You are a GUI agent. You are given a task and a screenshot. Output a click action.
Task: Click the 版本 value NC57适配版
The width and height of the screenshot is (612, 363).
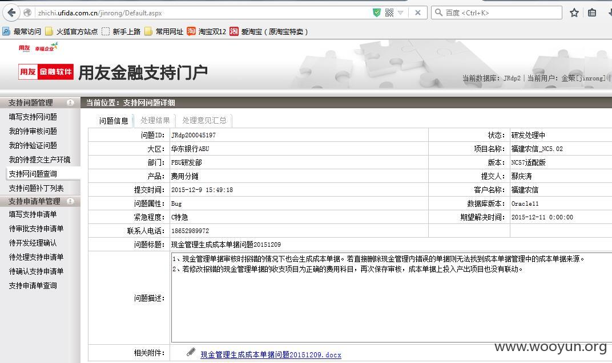pos(528,162)
